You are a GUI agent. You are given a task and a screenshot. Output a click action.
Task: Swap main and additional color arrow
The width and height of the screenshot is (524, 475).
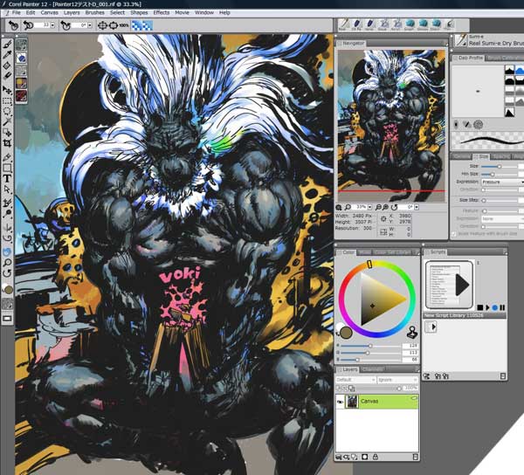click(x=338, y=334)
